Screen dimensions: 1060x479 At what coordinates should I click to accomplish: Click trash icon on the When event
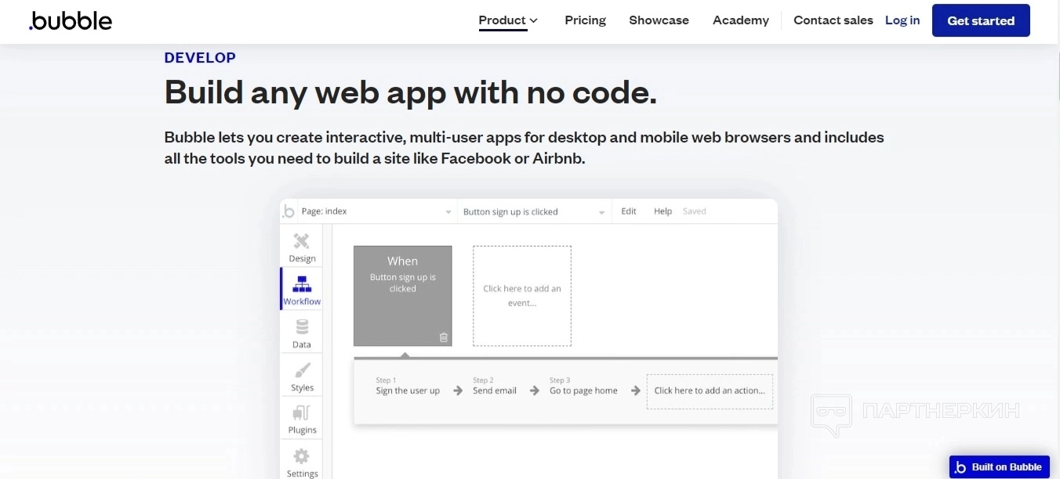[x=443, y=337]
